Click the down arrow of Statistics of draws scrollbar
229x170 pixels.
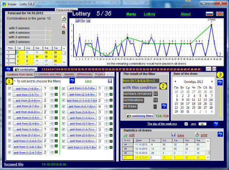point(208,158)
